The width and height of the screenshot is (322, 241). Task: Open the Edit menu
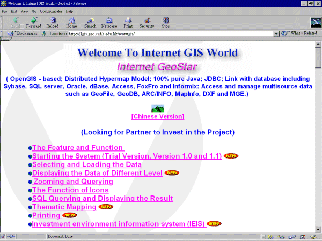pyautogui.click(x=14, y=11)
